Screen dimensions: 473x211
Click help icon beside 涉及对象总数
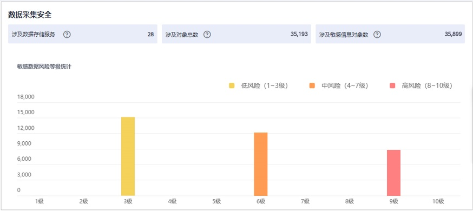click(207, 35)
